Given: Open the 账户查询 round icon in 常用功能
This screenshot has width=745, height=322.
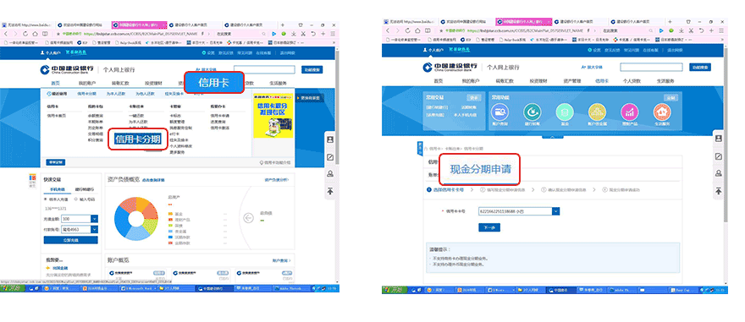Looking at the screenshot, I should pos(500,112).
